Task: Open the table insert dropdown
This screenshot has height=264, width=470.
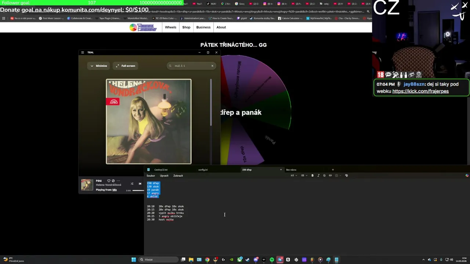Action: [x=338, y=176]
